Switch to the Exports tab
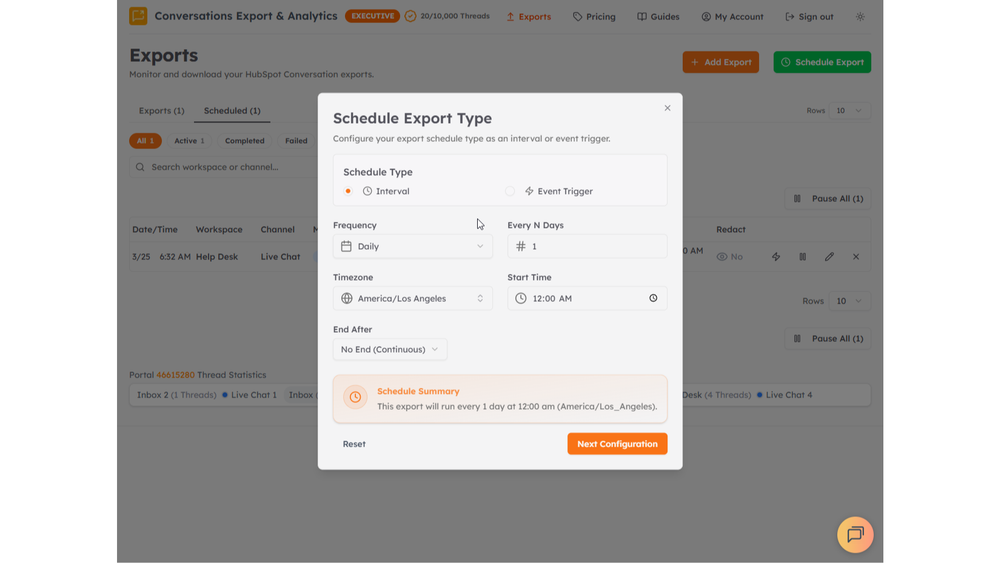 point(161,111)
